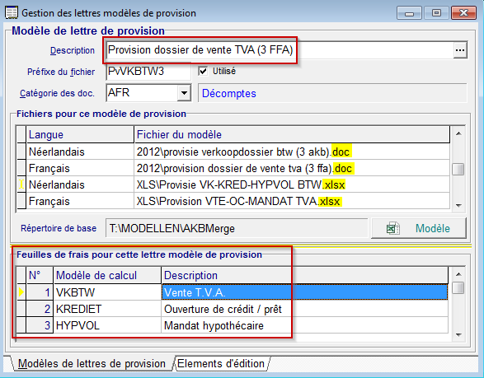Image resolution: width=484 pixels, height=378 pixels.
Task: Click the window icon in title bar
Action: coord(12,12)
